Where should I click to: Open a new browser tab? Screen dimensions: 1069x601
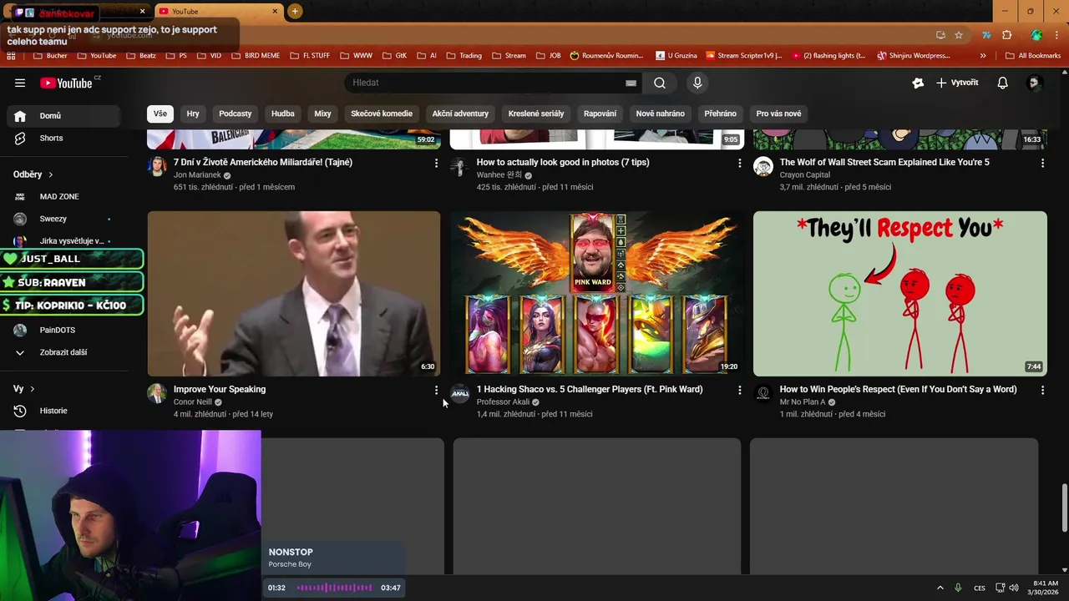click(x=295, y=12)
